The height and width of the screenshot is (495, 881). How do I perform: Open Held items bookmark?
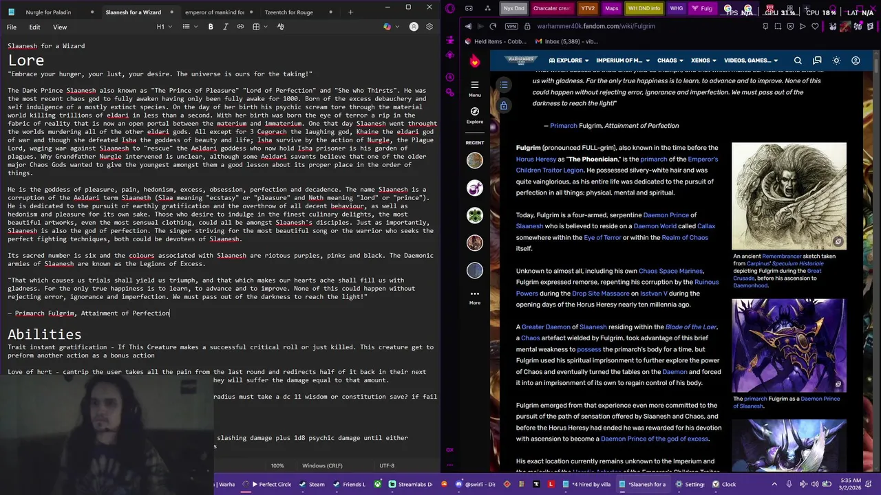(x=496, y=41)
